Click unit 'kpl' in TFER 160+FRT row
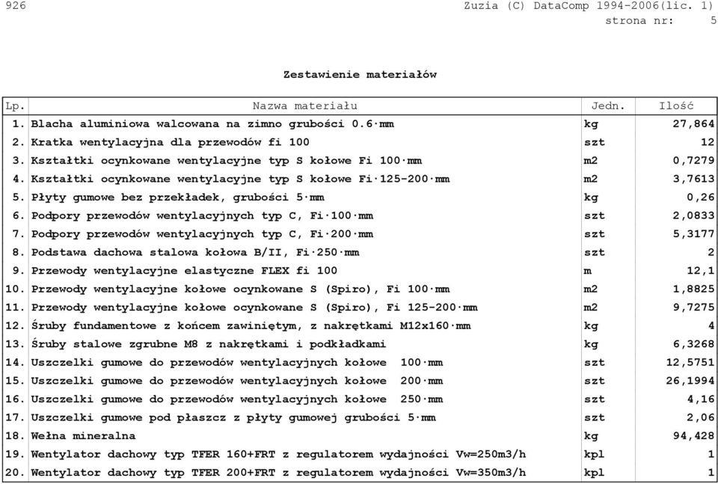 tap(595, 454)
